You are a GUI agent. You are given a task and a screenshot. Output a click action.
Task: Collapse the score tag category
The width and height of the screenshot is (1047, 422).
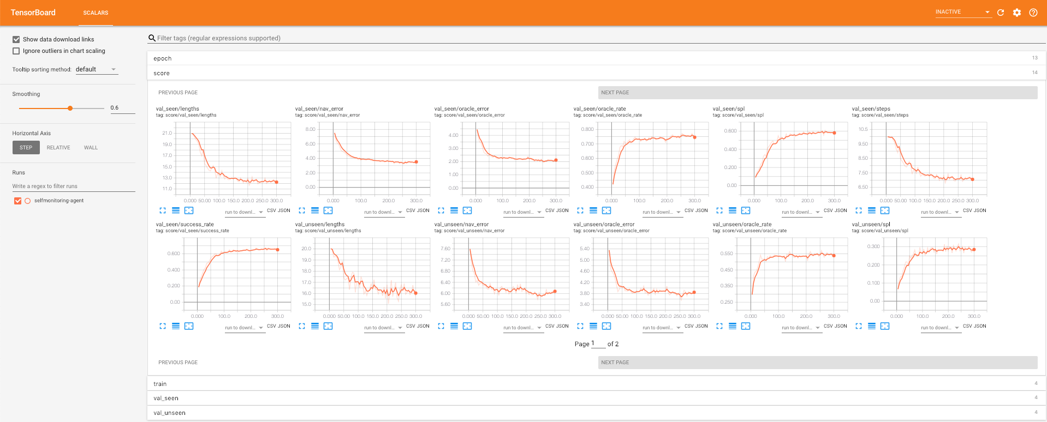click(597, 73)
